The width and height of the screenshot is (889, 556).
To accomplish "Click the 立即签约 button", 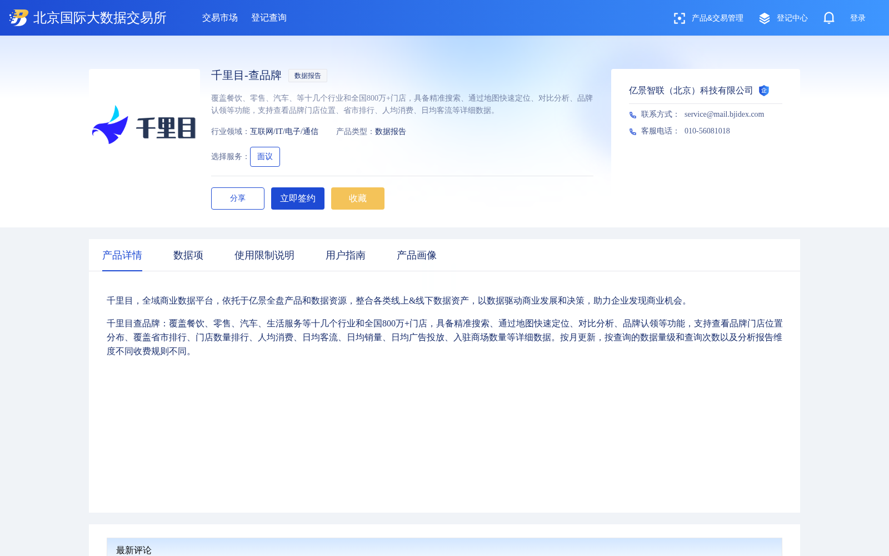I will click(298, 198).
